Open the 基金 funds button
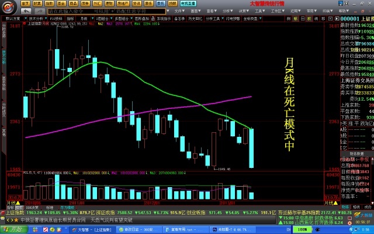 [61, 4]
